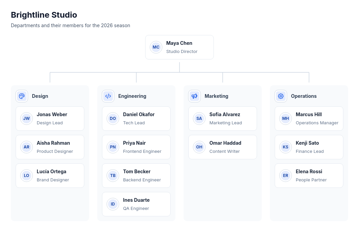Open the Kenji Sato name text
359x232 pixels.
307,143
